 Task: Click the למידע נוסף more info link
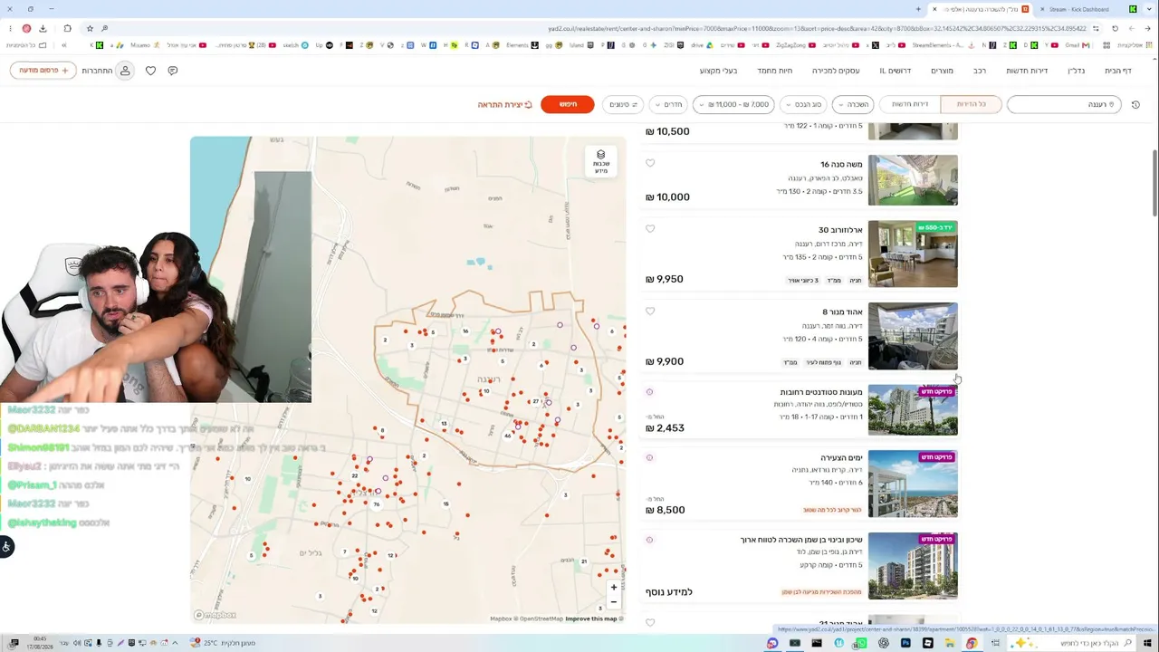(x=669, y=592)
